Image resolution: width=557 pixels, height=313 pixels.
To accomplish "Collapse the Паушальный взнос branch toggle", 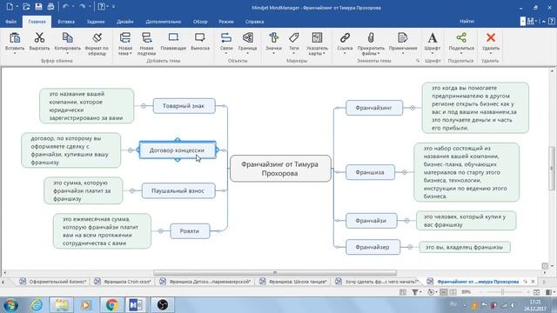I will point(132,190).
